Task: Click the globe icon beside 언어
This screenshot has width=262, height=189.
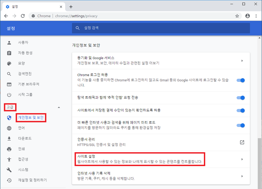Action: point(9,128)
